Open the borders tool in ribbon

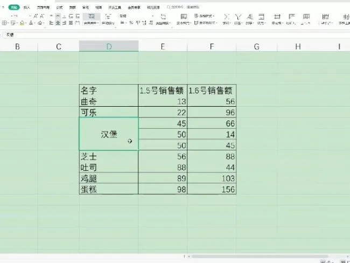click(x=4, y=23)
